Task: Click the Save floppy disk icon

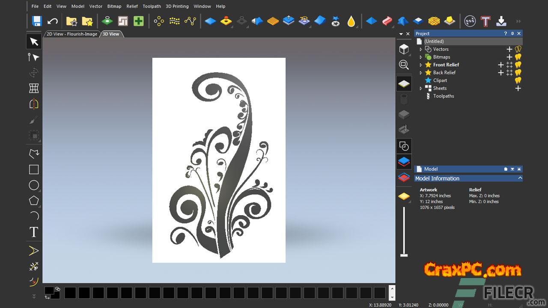Action: (37, 21)
